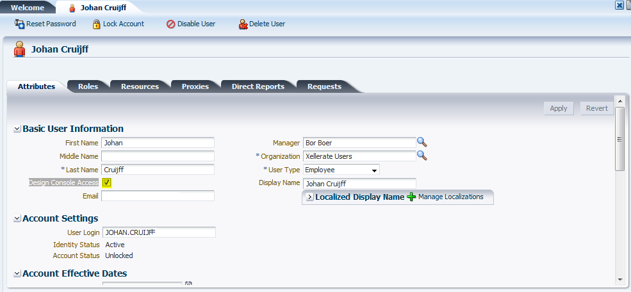Collapse Account Settings section
631x292 pixels.
17,219
